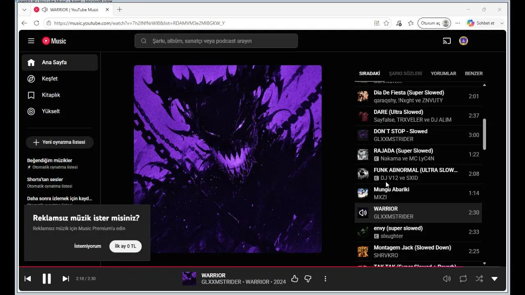
Task: Click the Mungu Abariki queue thumbnail
Action: click(x=363, y=193)
